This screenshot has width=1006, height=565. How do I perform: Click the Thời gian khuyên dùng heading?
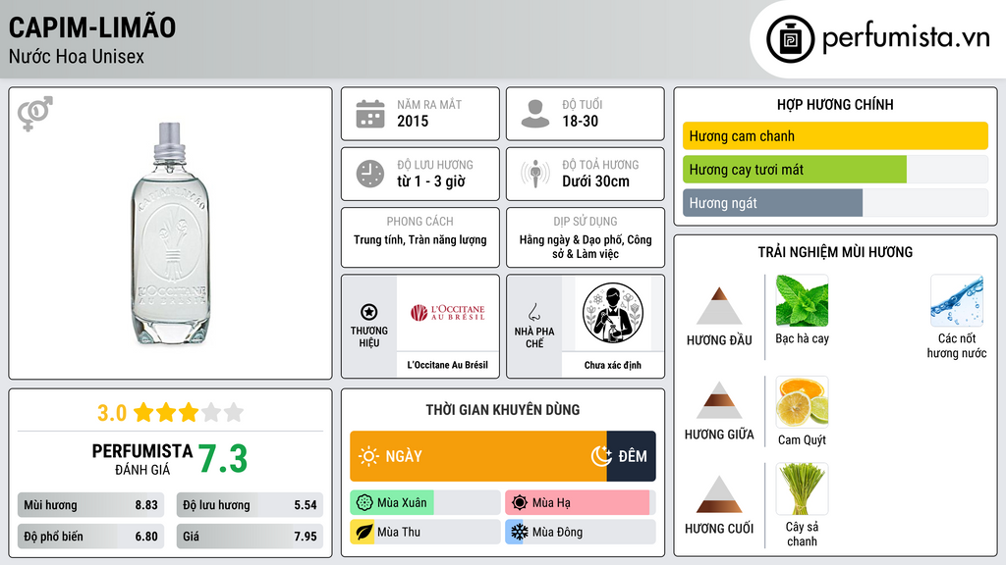[503, 410]
